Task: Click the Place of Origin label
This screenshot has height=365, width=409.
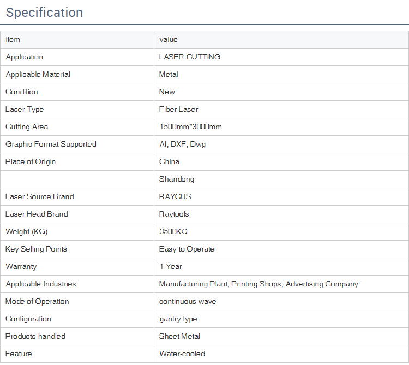Action: (x=31, y=162)
